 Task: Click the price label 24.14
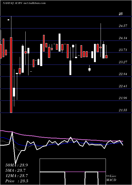coord(123,38)
